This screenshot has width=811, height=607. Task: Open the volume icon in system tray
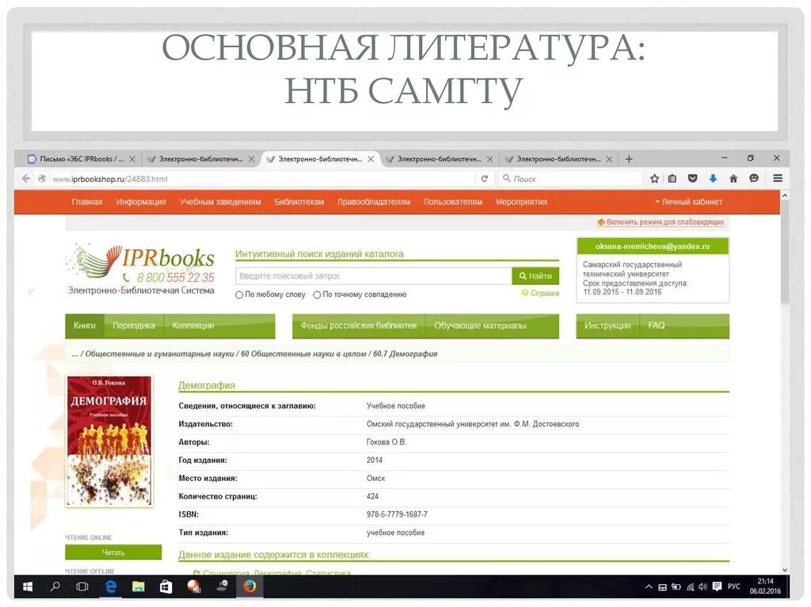(x=702, y=587)
